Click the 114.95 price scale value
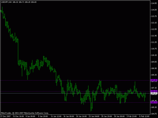 154,3
